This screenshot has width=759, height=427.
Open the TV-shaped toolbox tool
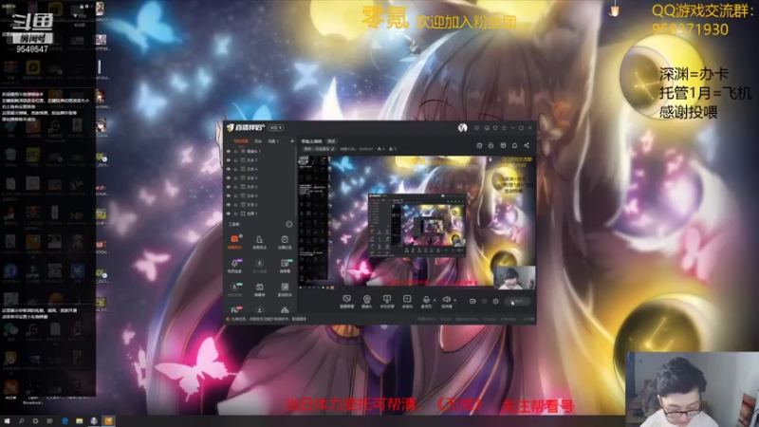[259, 289]
